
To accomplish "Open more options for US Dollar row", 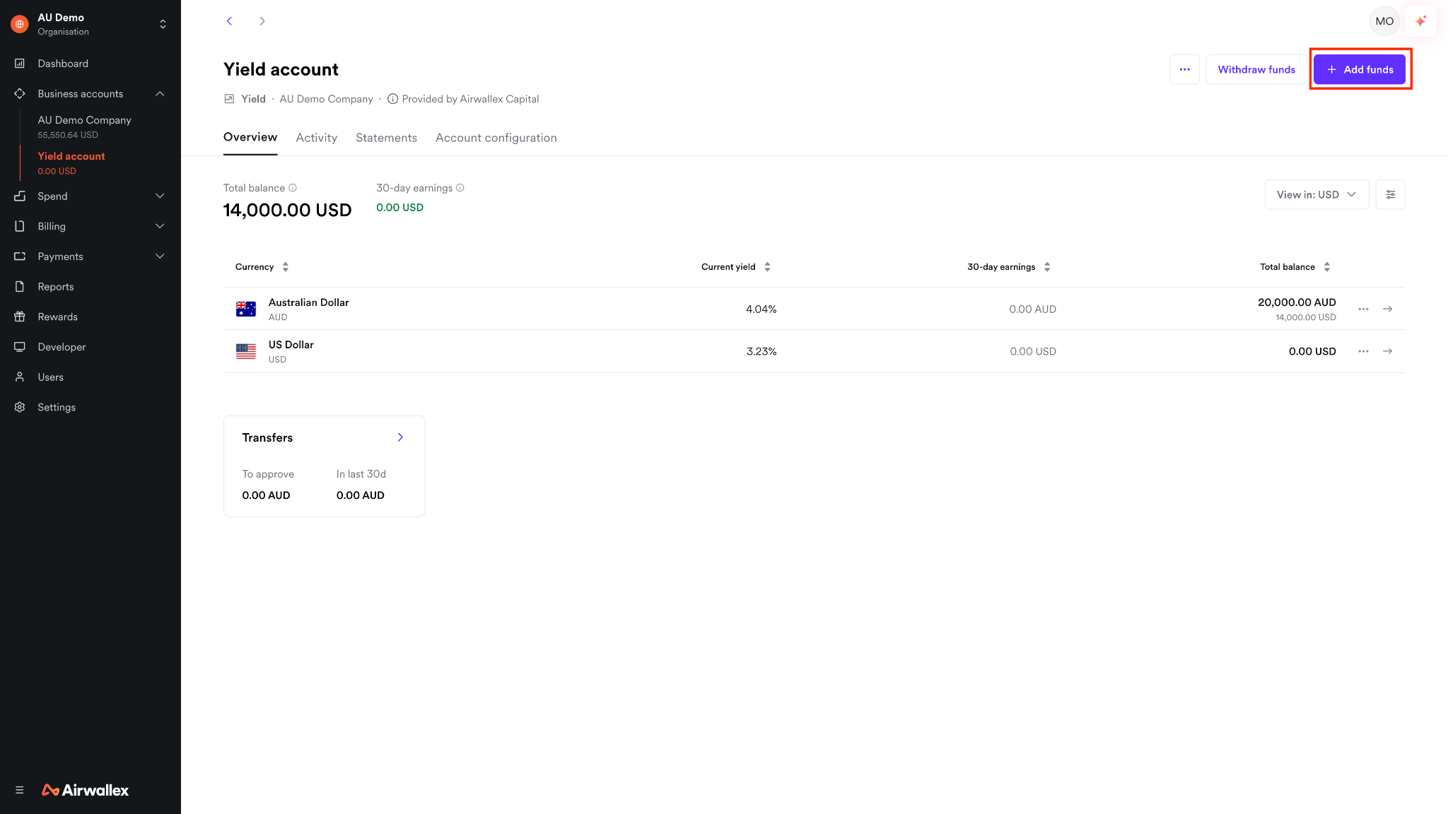I will (x=1363, y=351).
